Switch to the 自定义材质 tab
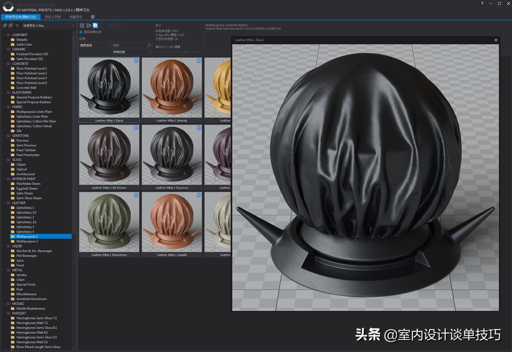Viewport: 512px width, 352px height. click(x=53, y=17)
